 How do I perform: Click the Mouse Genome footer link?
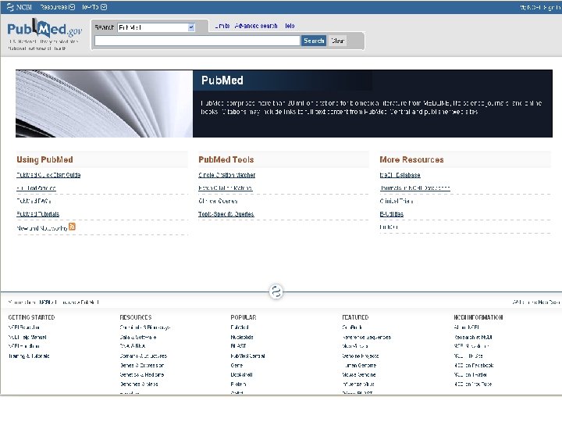tap(359, 374)
